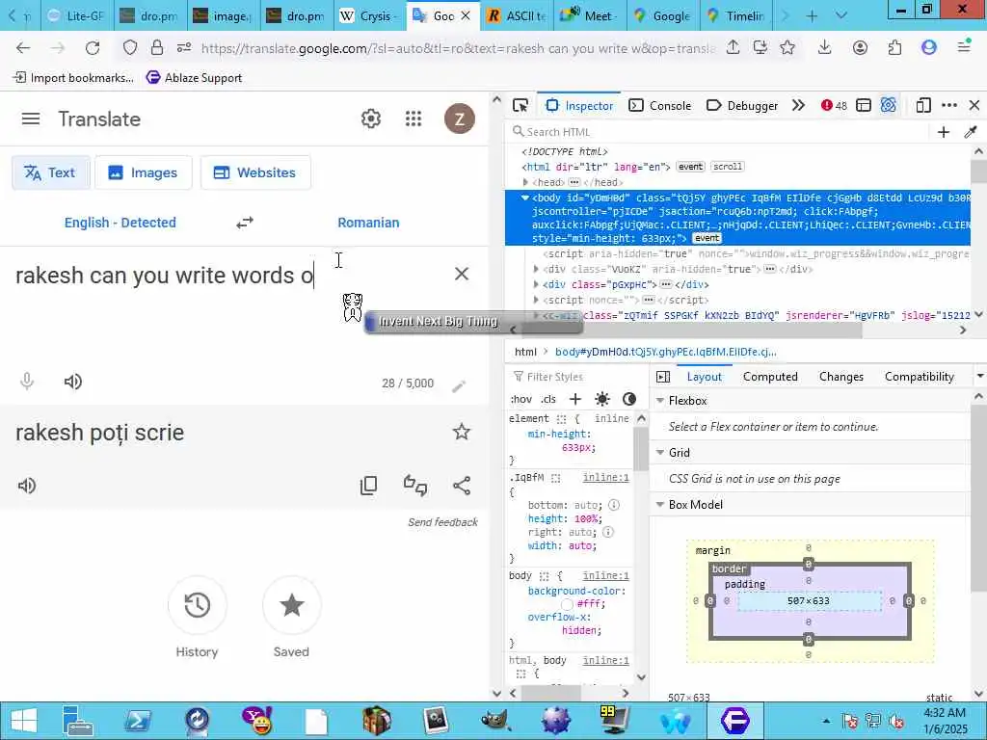Toggle the split console pane

(x=863, y=105)
